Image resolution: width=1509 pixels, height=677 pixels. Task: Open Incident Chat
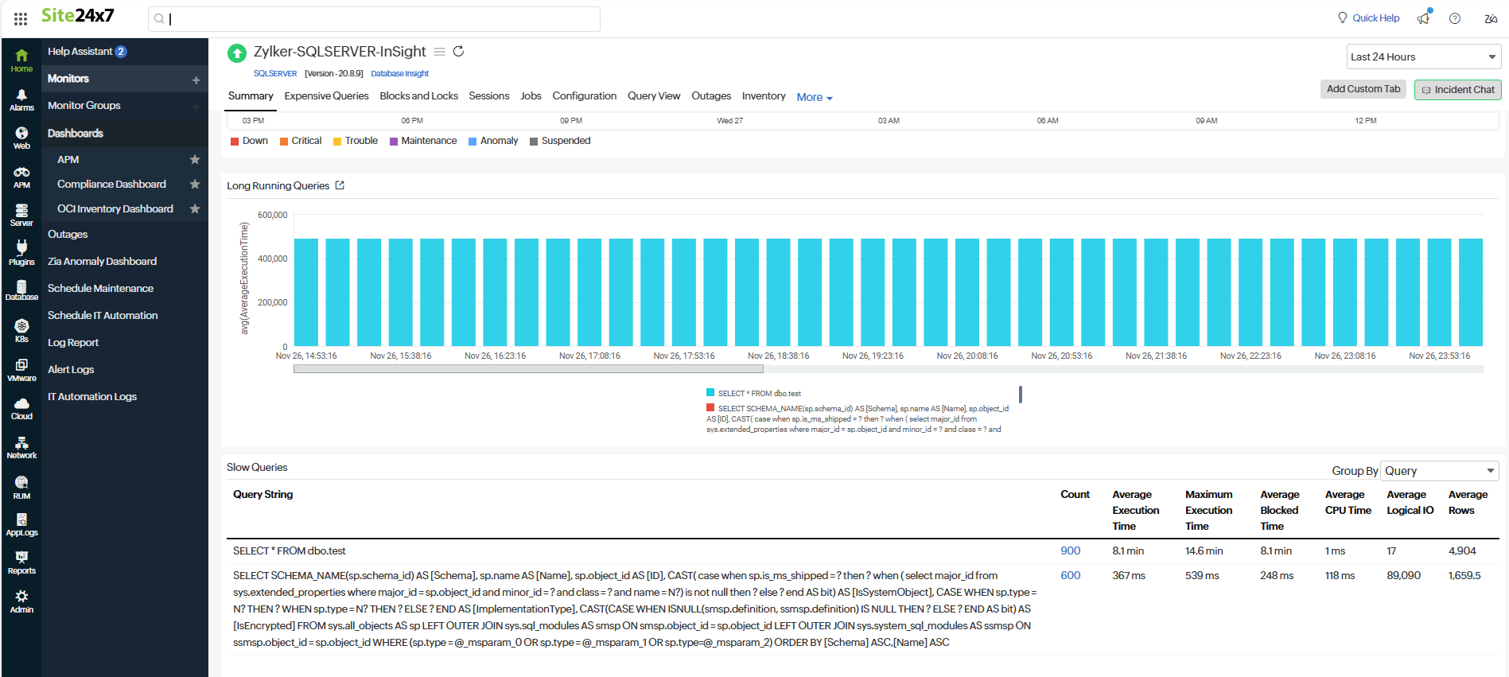(1457, 90)
